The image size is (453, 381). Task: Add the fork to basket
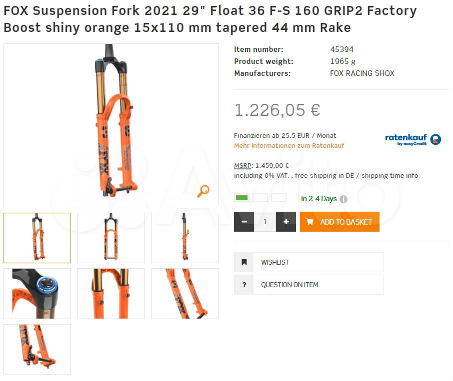tap(339, 222)
